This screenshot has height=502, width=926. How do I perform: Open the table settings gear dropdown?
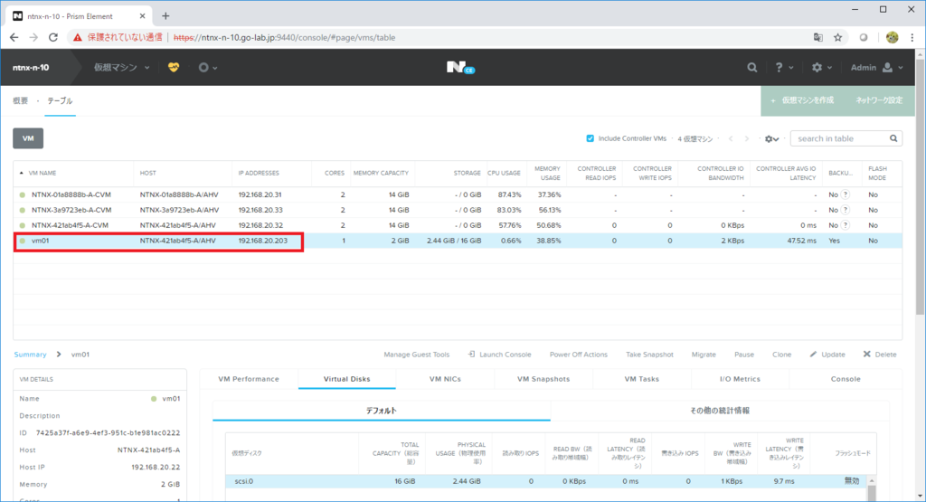771,138
